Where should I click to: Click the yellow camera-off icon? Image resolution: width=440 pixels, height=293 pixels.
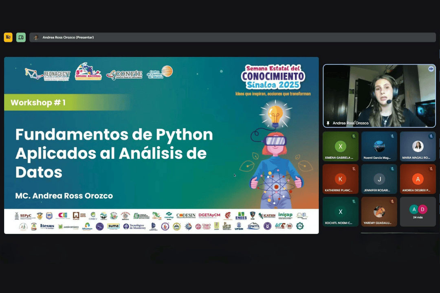8,37
